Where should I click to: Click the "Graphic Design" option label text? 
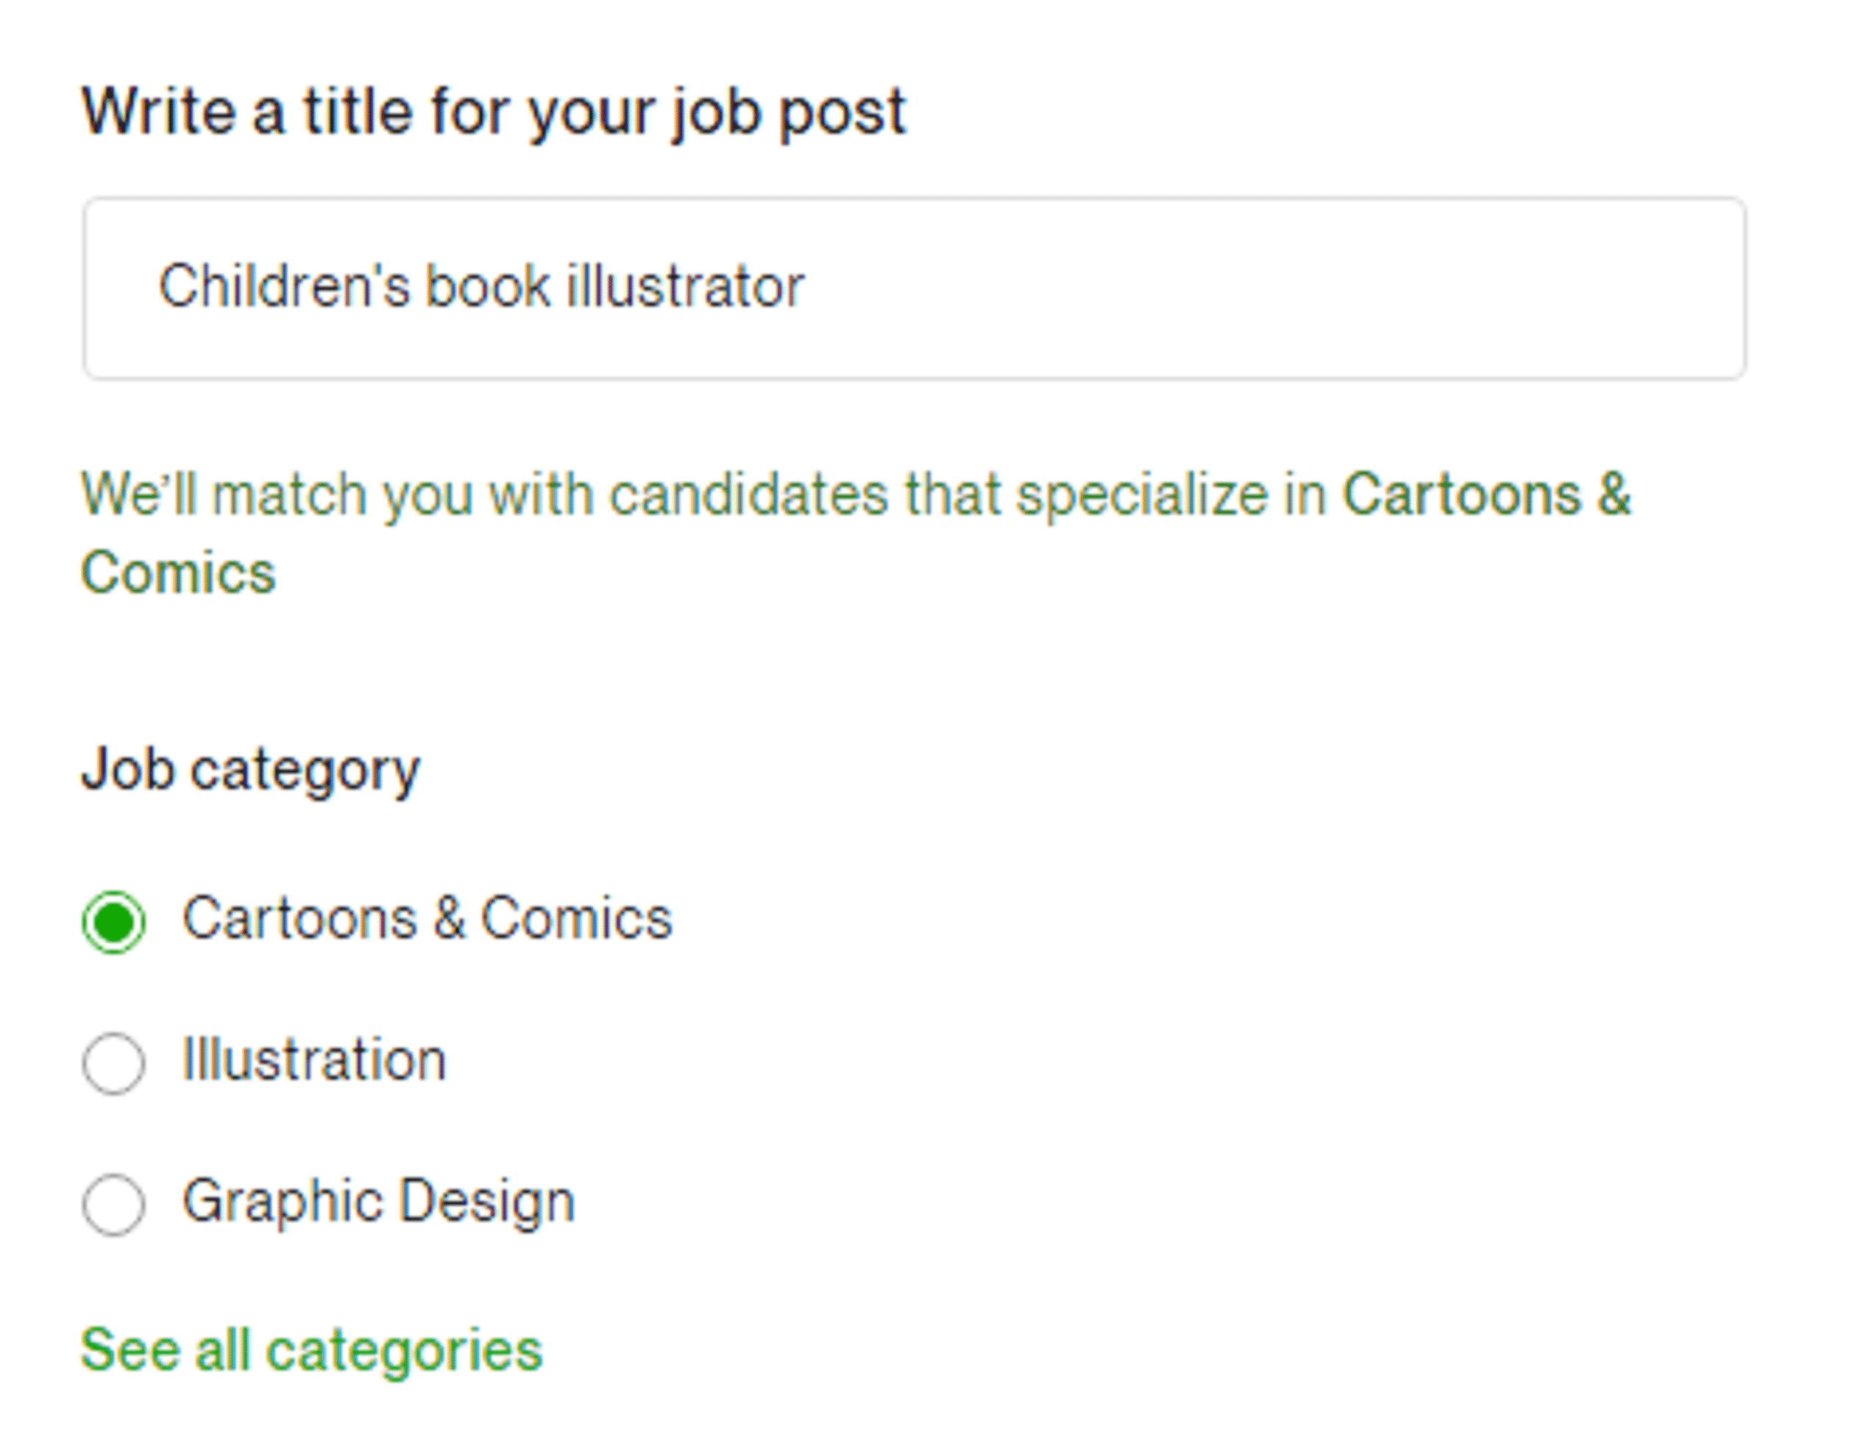tap(378, 1202)
